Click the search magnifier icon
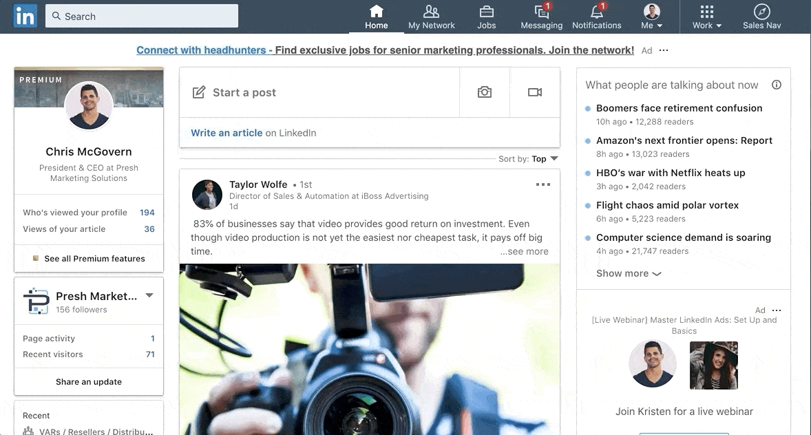 click(x=56, y=16)
